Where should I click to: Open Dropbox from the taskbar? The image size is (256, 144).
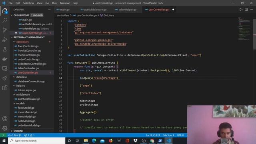pos(135,140)
